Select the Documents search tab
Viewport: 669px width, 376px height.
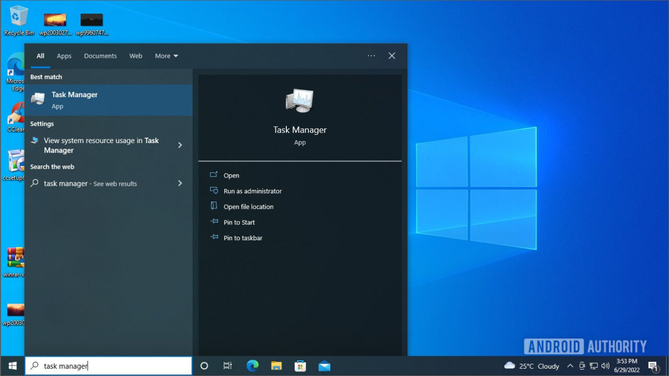[100, 56]
